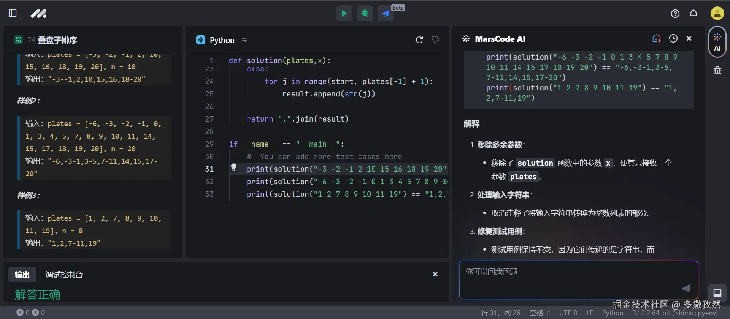Click the 行 31, 列 26 cursor position
Image resolution: width=730 pixels, height=319 pixels.
coord(501,313)
